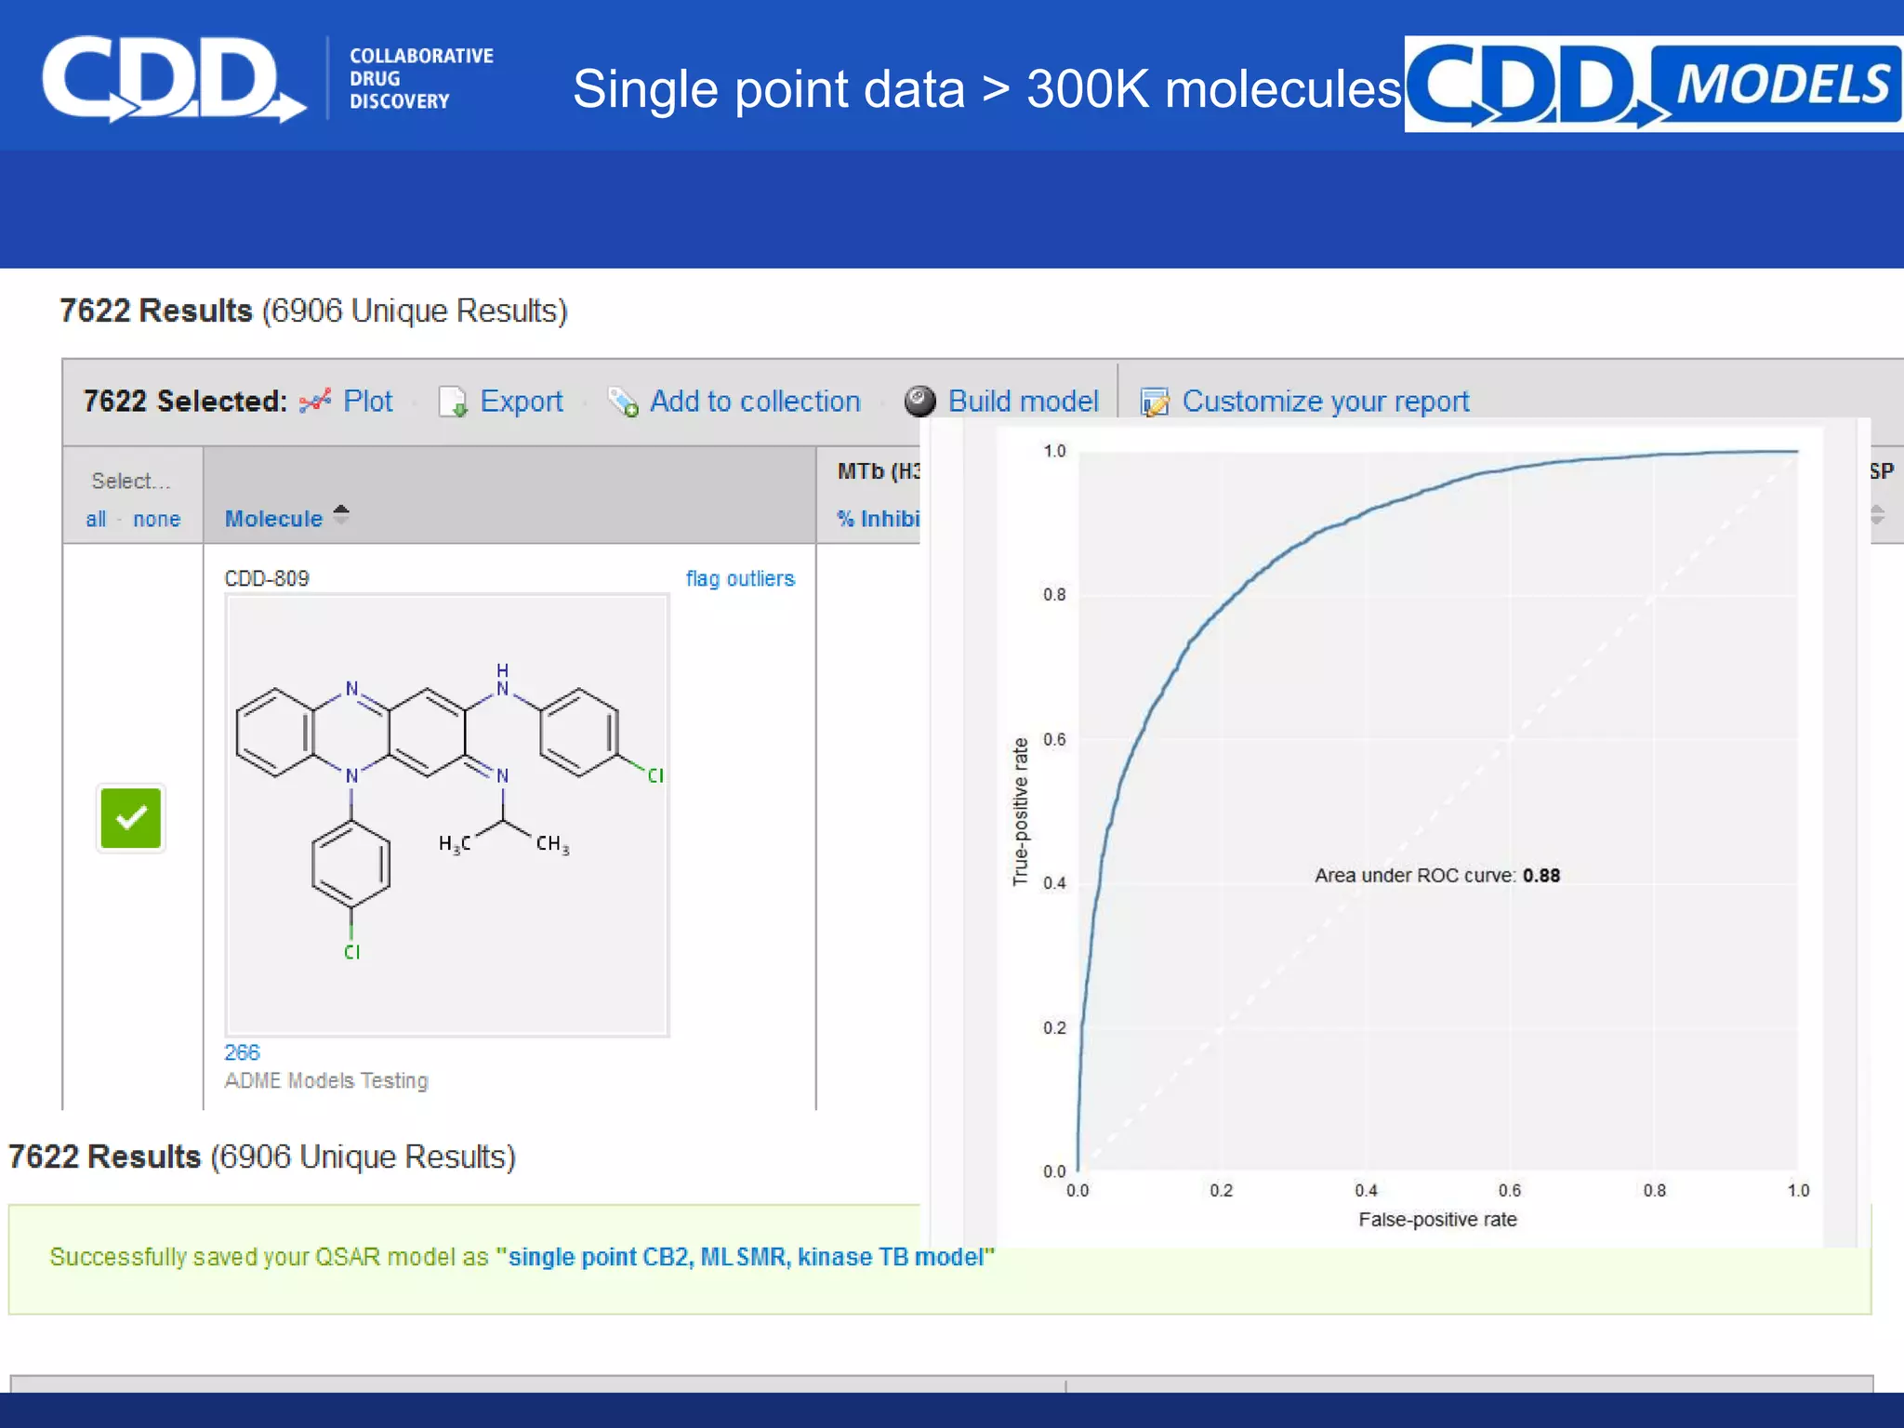Open saved QSAR model name link
This screenshot has height=1428, width=1904.
[746, 1257]
